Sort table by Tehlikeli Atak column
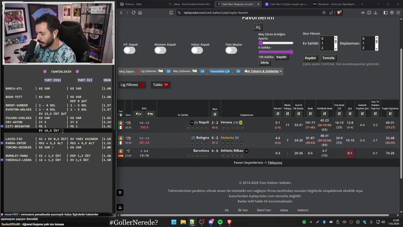This screenshot has width=403, height=227. pyautogui.click(x=324, y=113)
